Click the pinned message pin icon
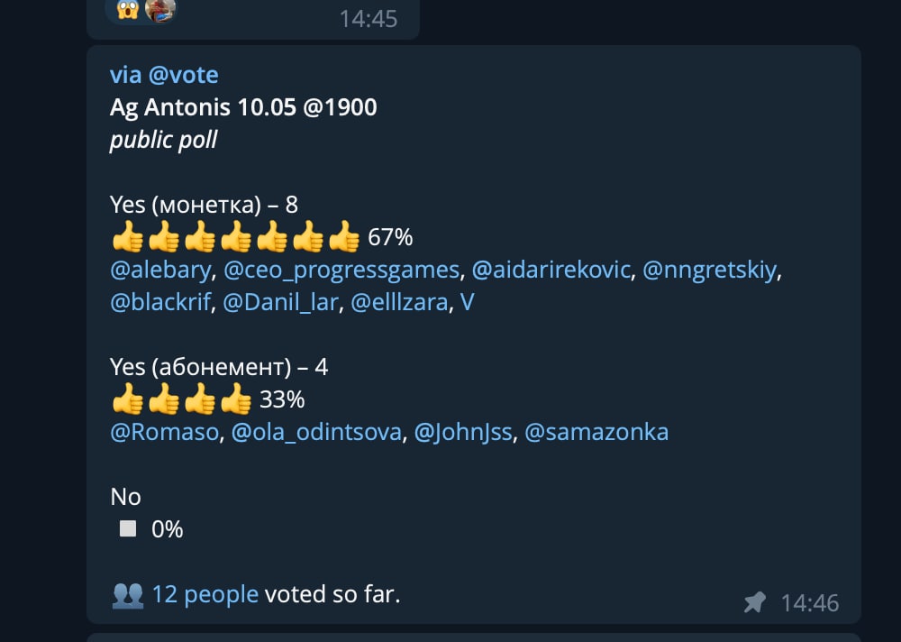The height and width of the screenshot is (642, 901). tap(755, 602)
